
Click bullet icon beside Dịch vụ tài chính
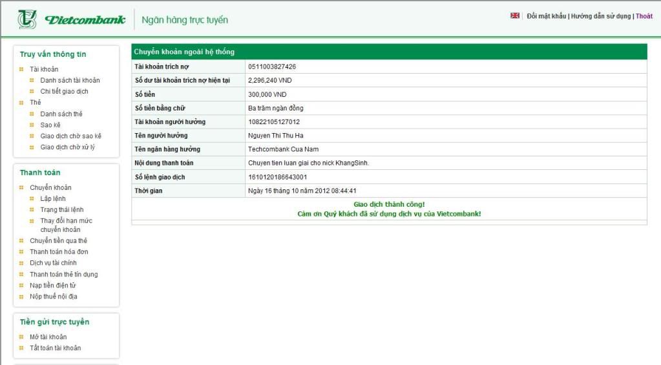(x=21, y=263)
